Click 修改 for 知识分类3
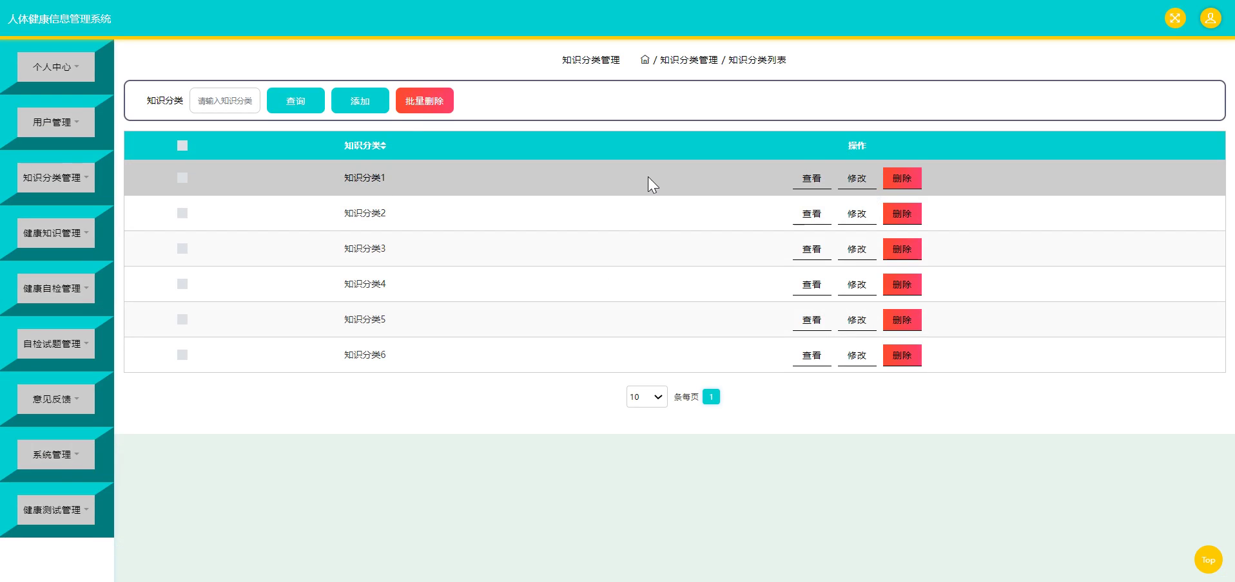 pyautogui.click(x=857, y=249)
